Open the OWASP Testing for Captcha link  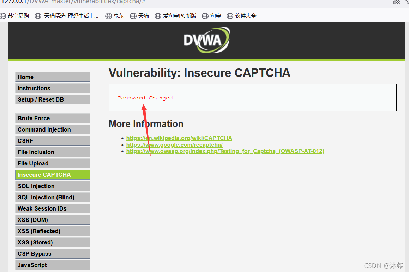coord(225,151)
